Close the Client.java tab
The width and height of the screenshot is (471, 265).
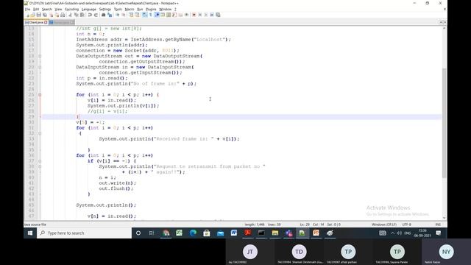pos(46,22)
